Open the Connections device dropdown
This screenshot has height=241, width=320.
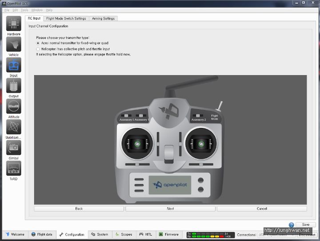click(x=276, y=235)
